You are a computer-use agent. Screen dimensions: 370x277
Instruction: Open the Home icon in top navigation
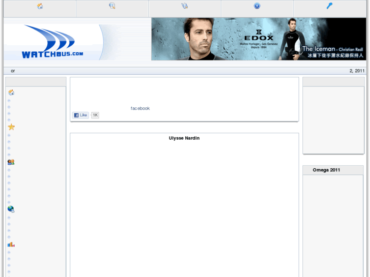coord(40,6)
